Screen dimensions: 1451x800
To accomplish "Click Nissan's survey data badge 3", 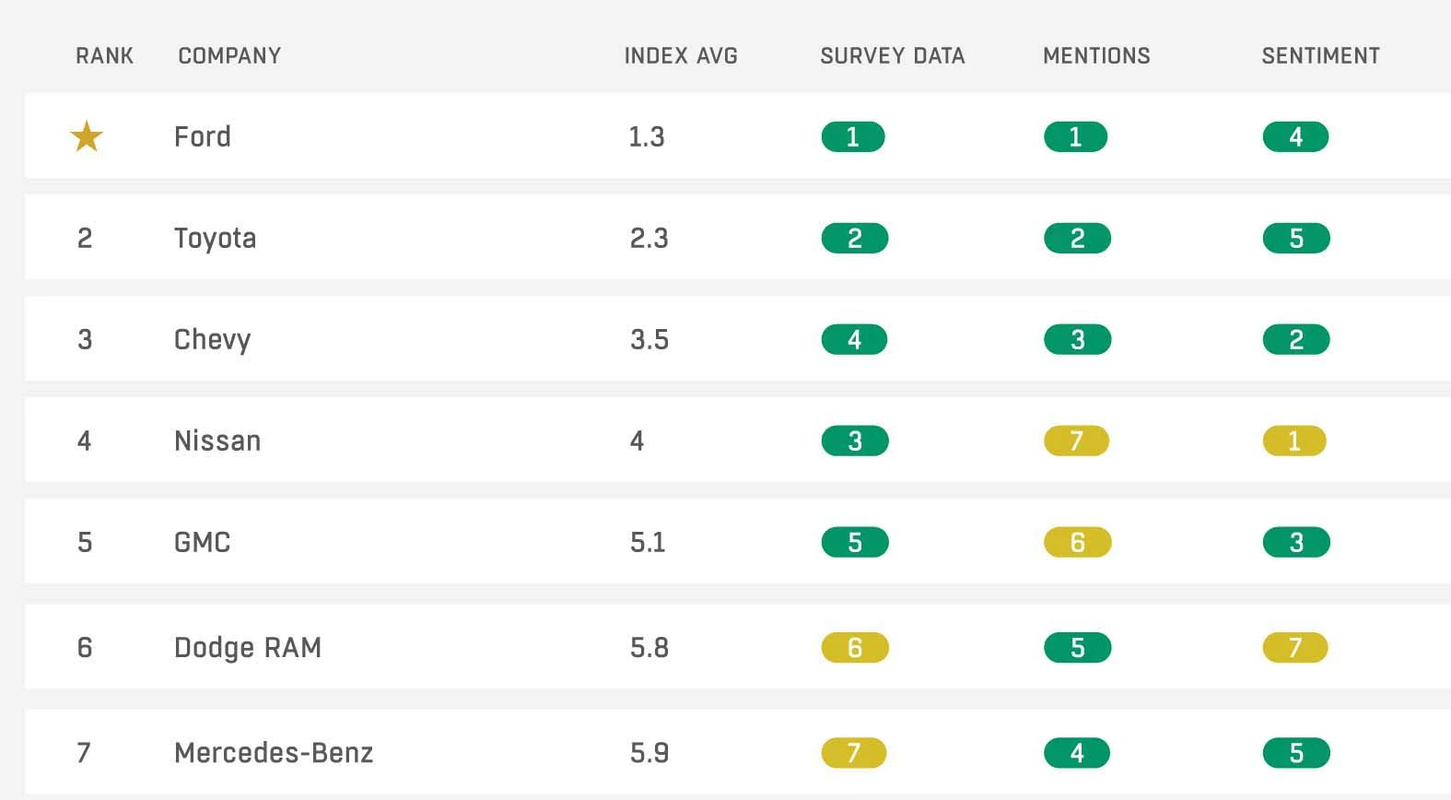I will 855,441.
